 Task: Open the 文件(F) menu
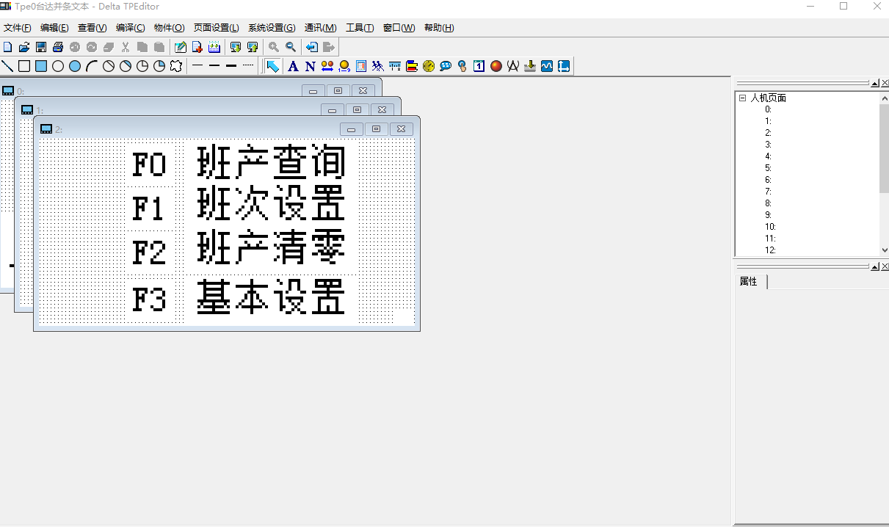click(x=18, y=28)
